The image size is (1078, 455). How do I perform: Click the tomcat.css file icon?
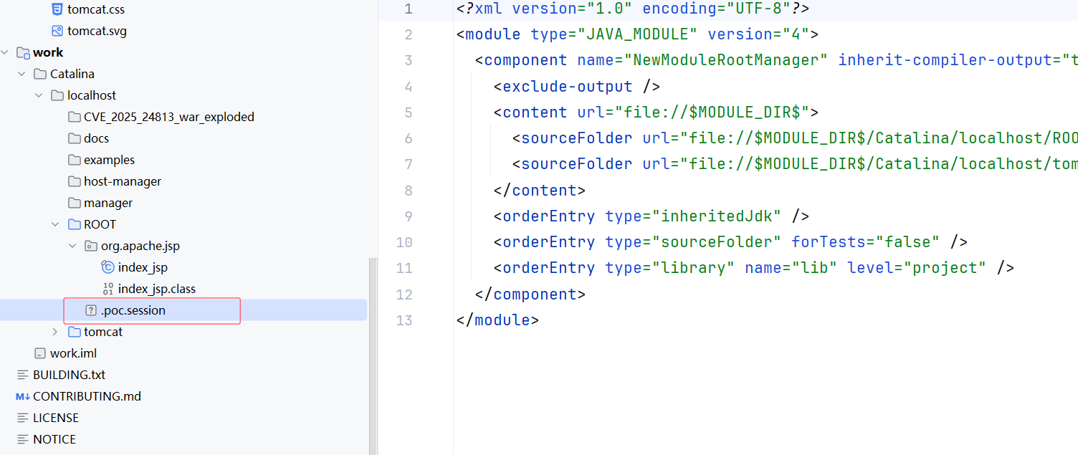coord(57,10)
